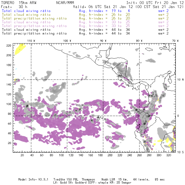Image resolution: width=185 pixels, height=185 pixels.
Task: Select the y-axis tick label '200'
Action: 9,55
